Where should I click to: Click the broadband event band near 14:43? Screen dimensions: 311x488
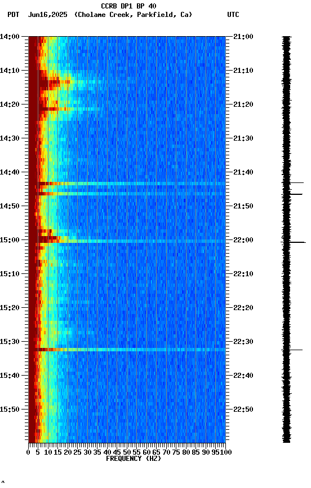(x=127, y=184)
